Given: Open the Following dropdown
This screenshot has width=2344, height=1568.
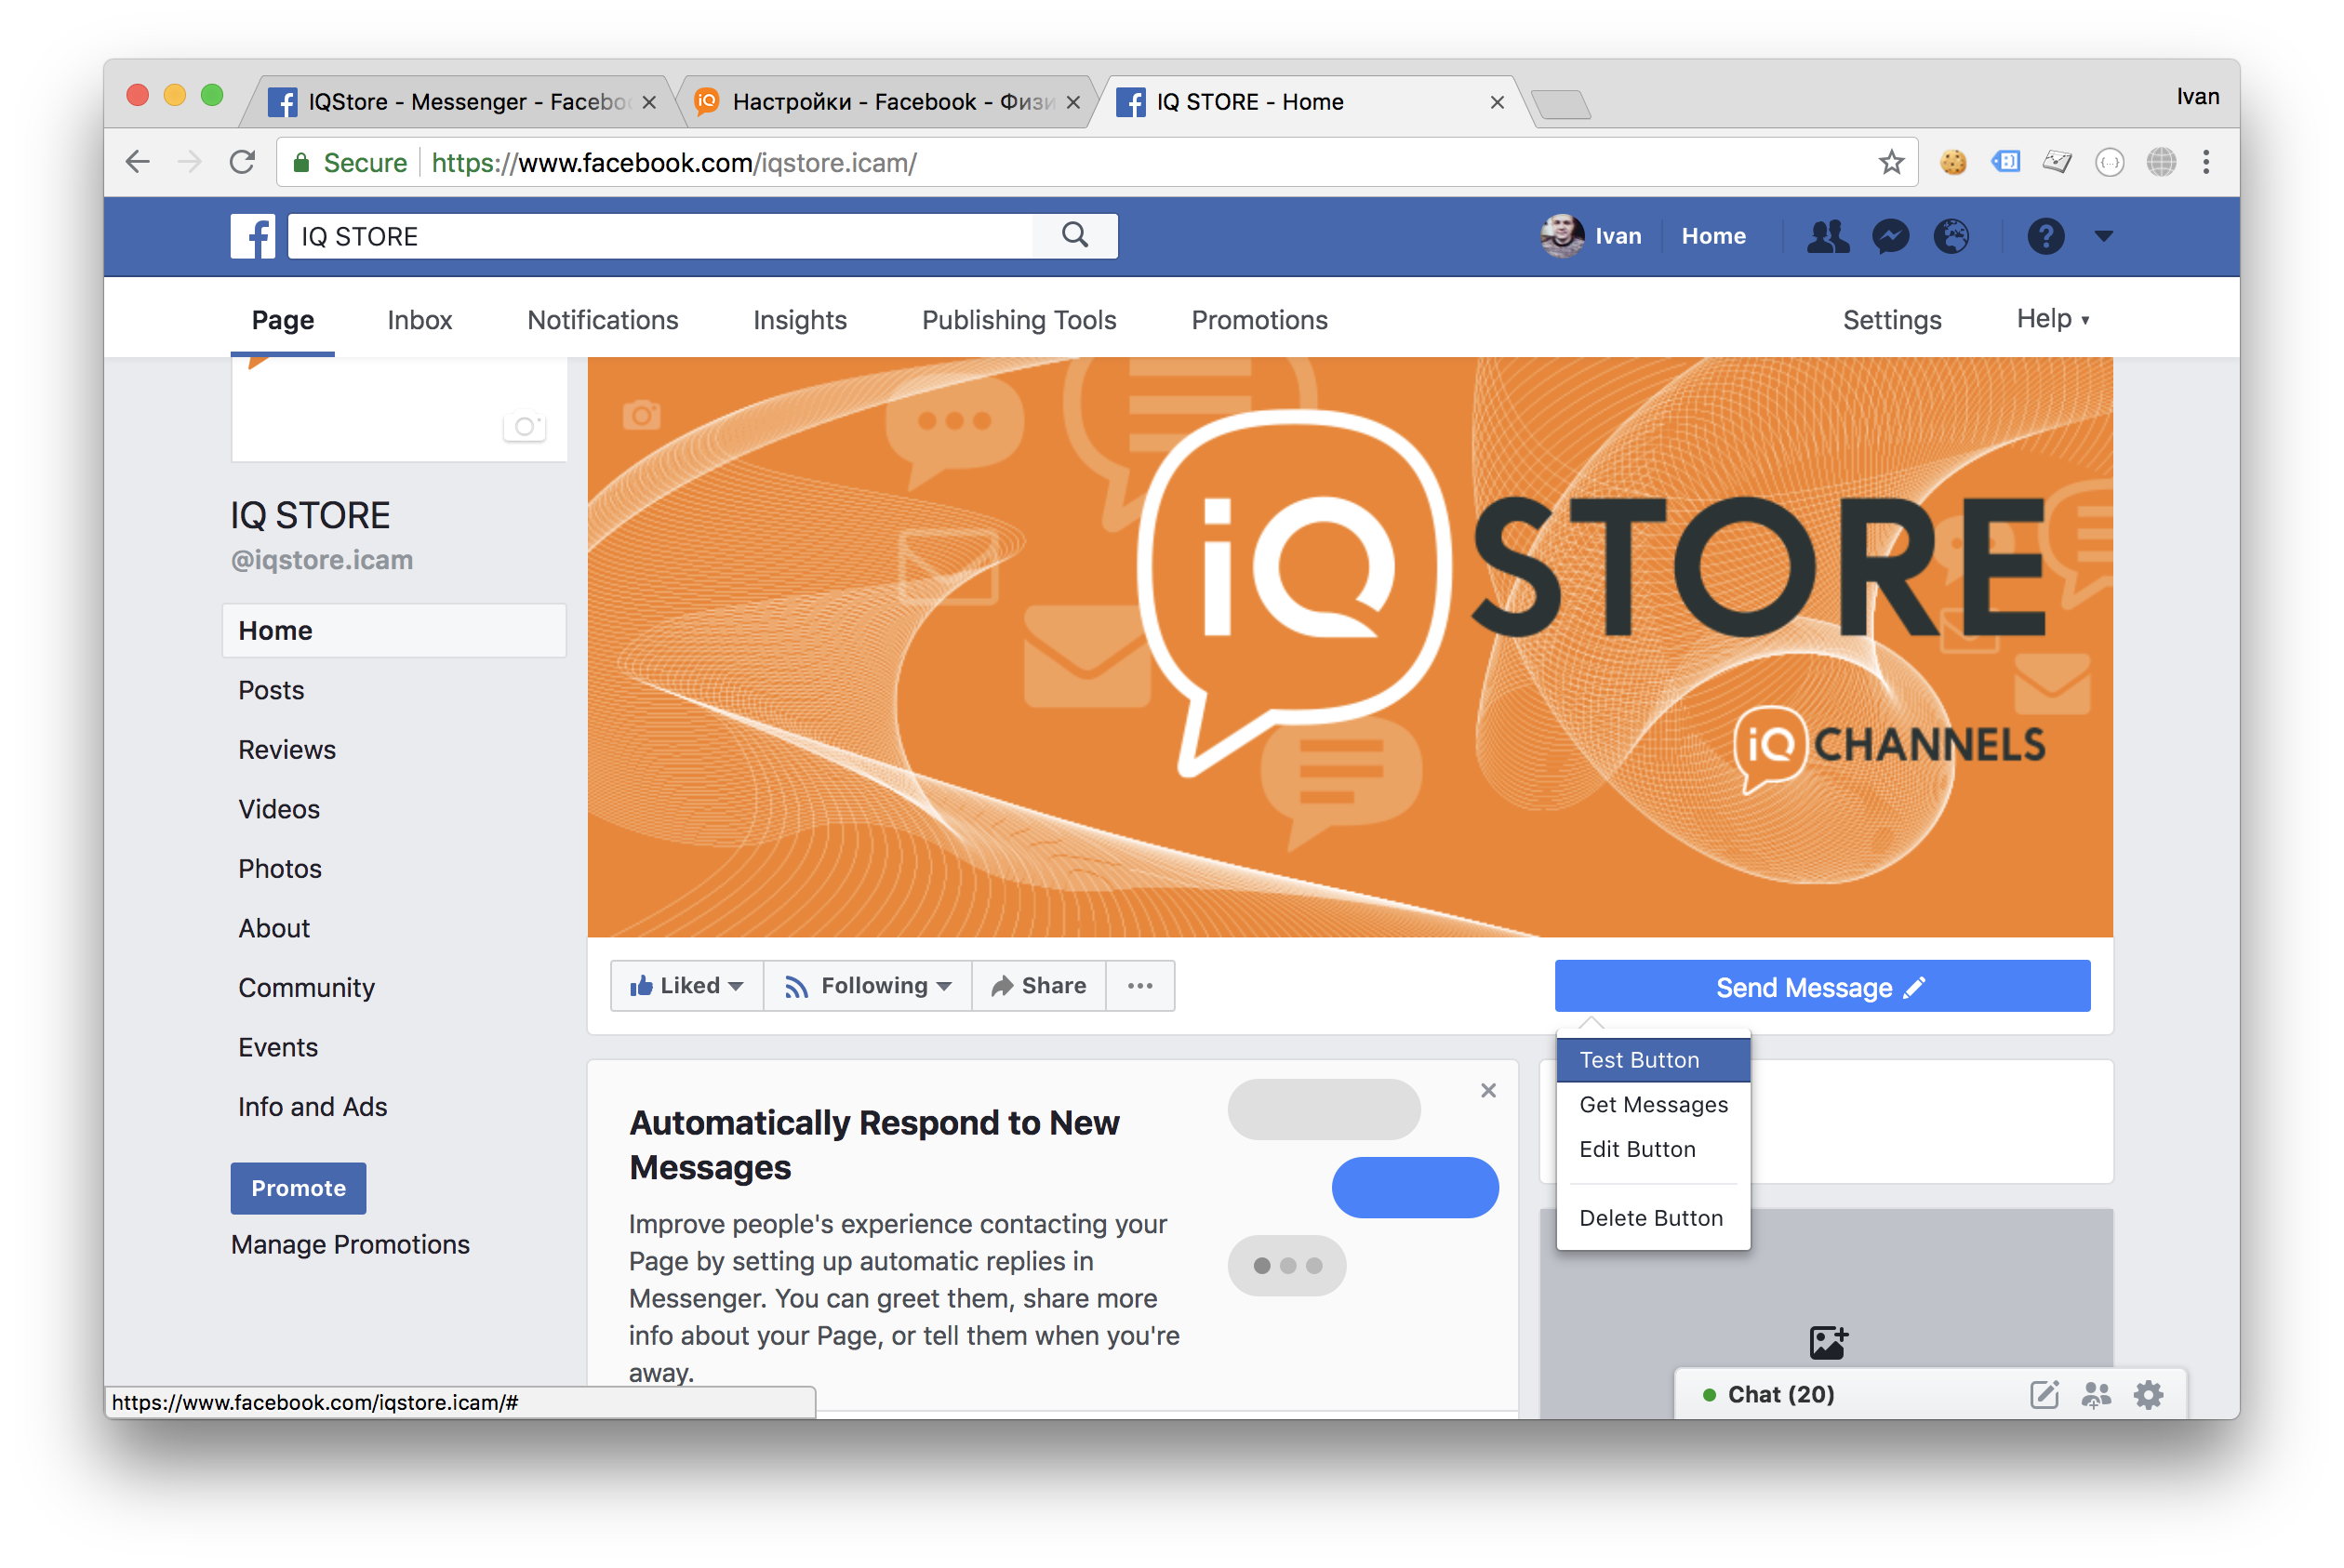Looking at the screenshot, I should (868, 986).
